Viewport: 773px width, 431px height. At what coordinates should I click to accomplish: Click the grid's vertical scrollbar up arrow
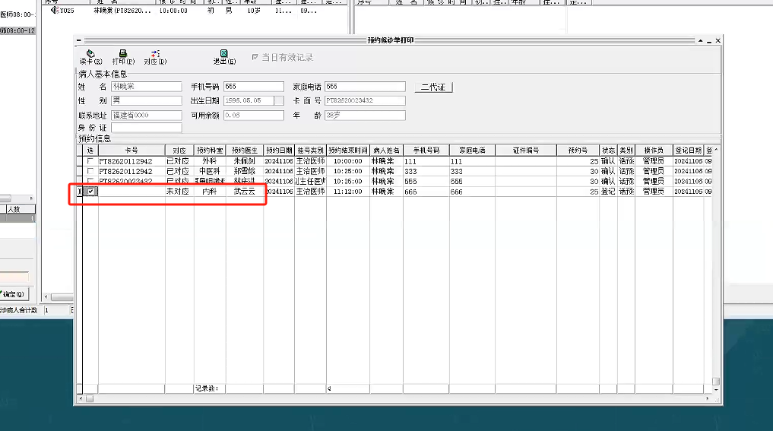click(x=716, y=150)
